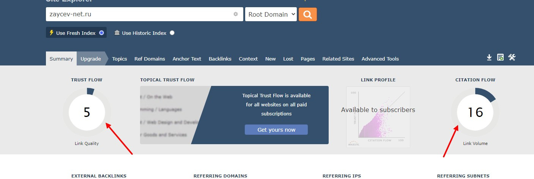Open the Lost links tab
Screen dimensions: 534x179
(288, 59)
